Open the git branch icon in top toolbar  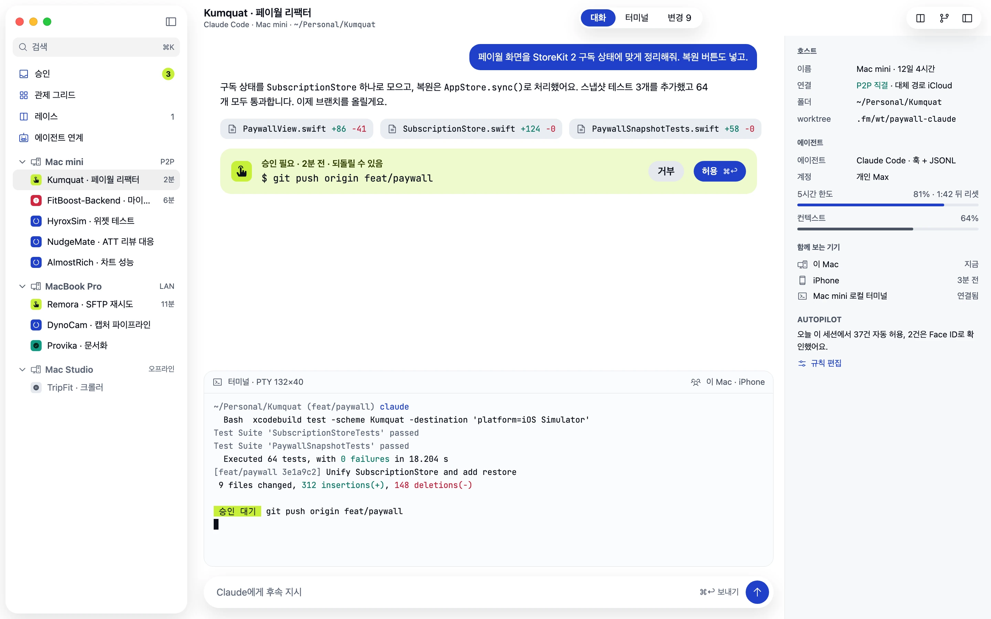(x=944, y=18)
